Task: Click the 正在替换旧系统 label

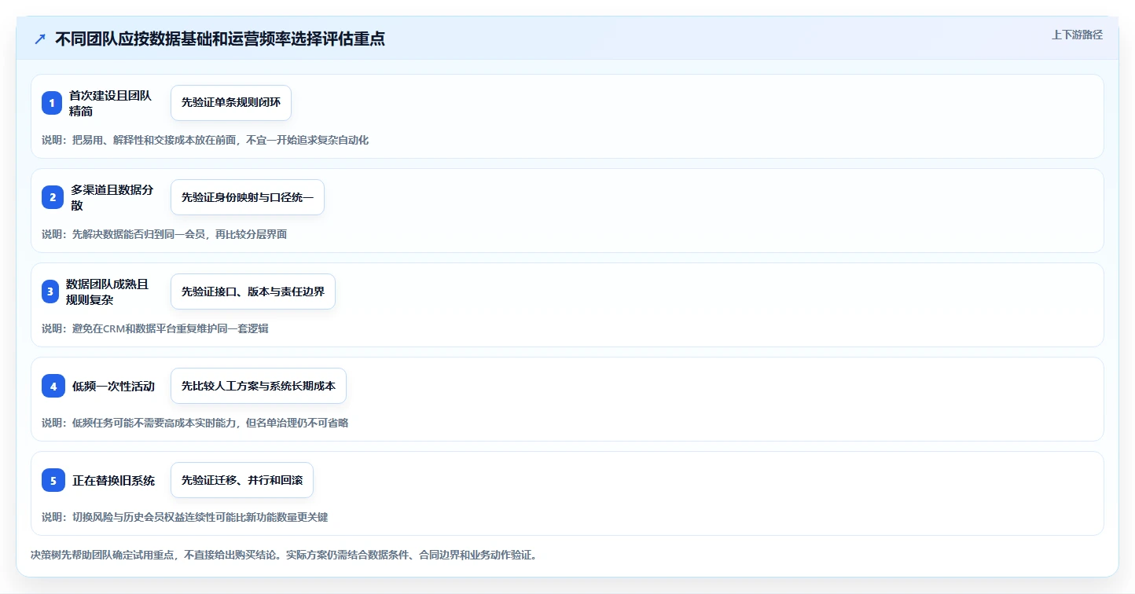Action: pos(113,481)
